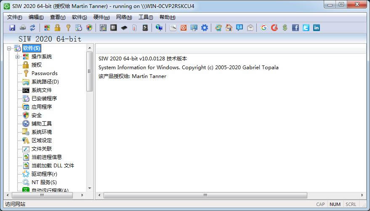Click the motherboard toolbar icon
370x211 pixels.
103,28
